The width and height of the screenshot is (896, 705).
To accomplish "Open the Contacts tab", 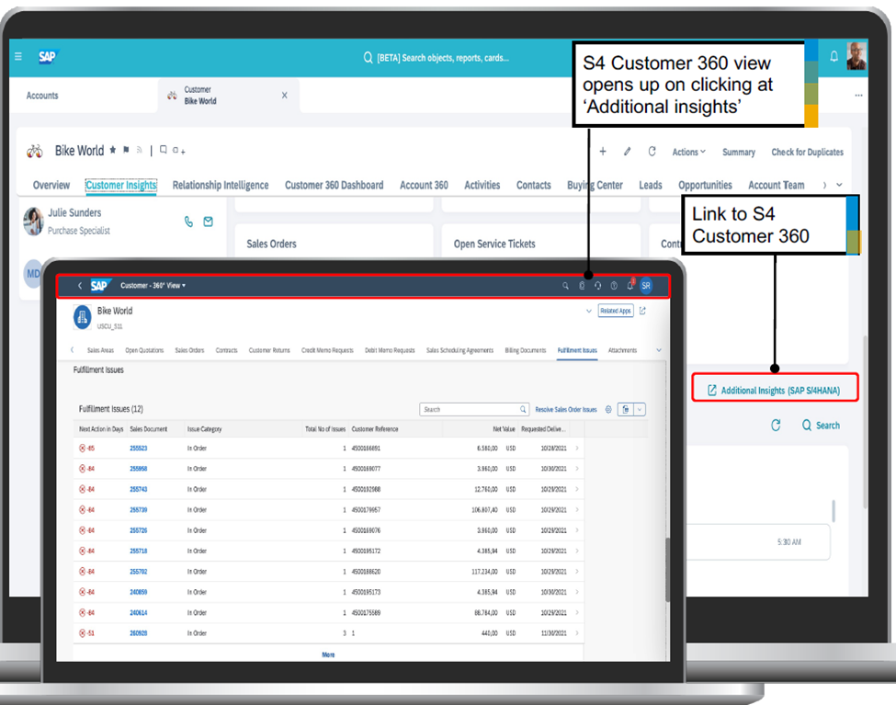I will point(534,186).
